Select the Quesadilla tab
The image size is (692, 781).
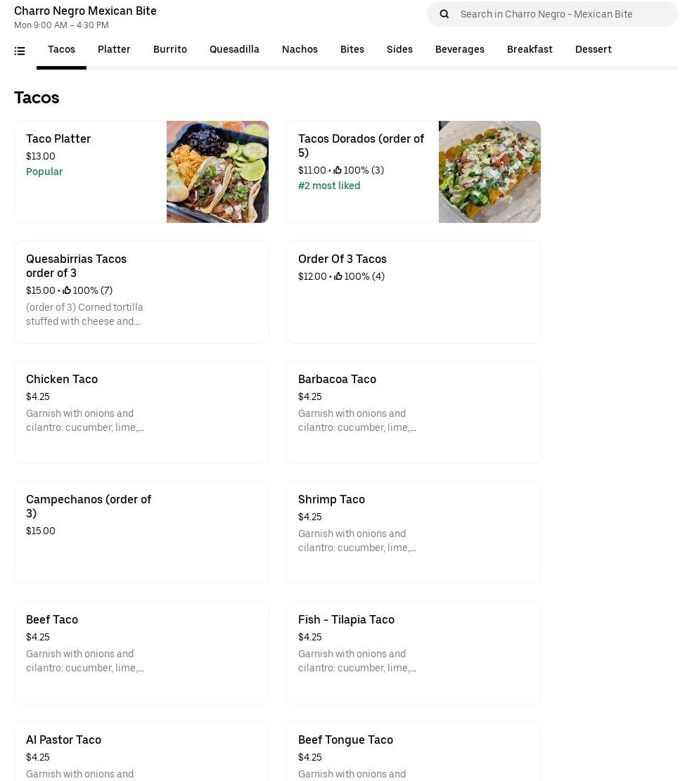[x=234, y=49]
